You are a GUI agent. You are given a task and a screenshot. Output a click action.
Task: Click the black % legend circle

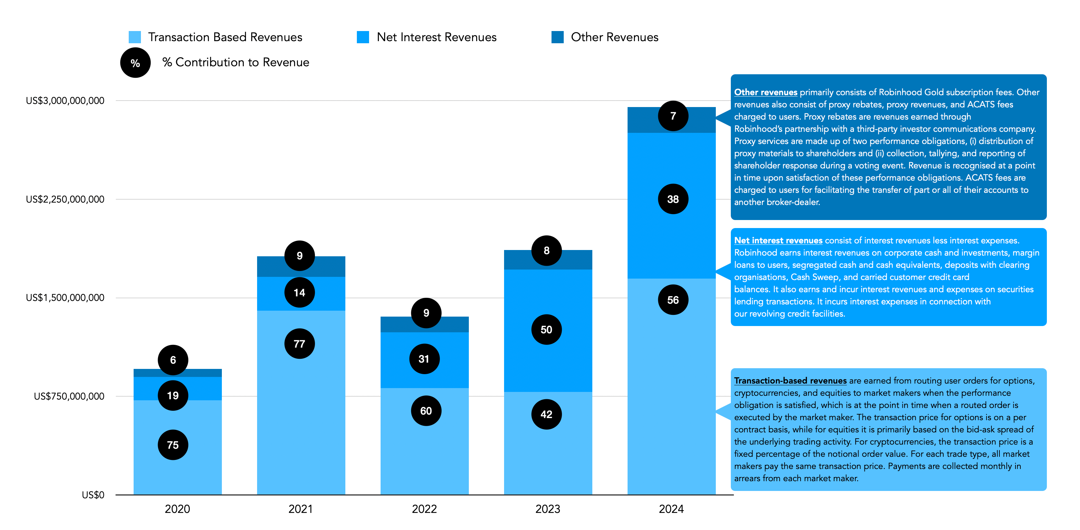135,63
